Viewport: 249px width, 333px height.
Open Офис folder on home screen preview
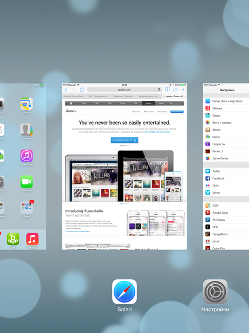tap(27, 208)
